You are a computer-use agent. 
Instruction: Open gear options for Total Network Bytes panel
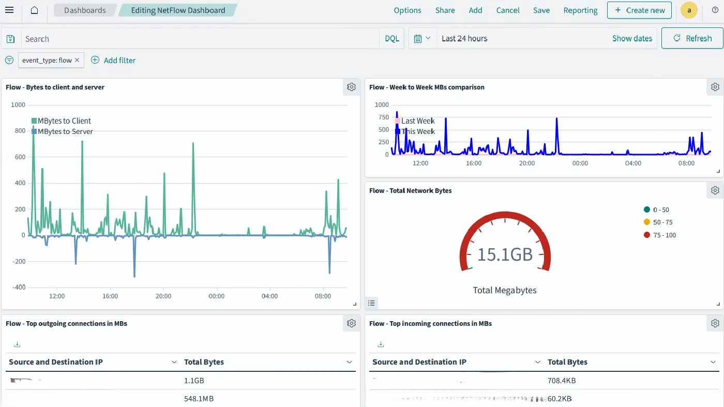pyautogui.click(x=715, y=190)
